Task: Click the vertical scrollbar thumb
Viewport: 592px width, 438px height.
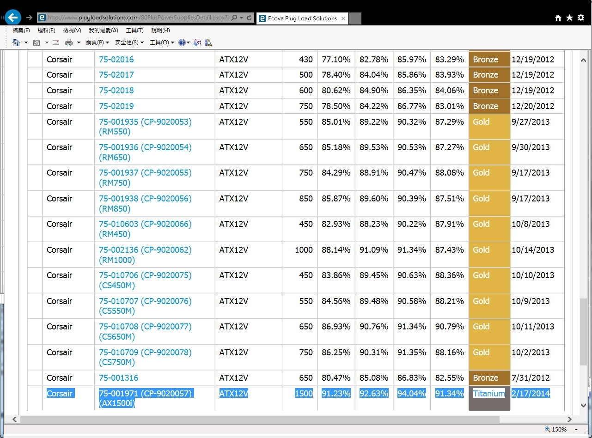Action: tap(584, 332)
